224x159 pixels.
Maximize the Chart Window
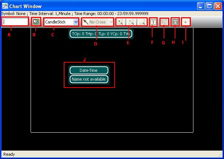point(209,6)
